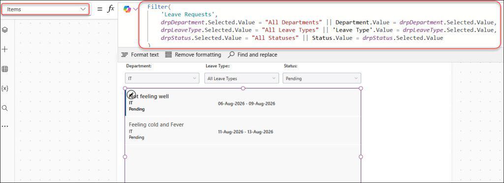Click the Copilot icon beside formula bar

(x=127, y=9)
